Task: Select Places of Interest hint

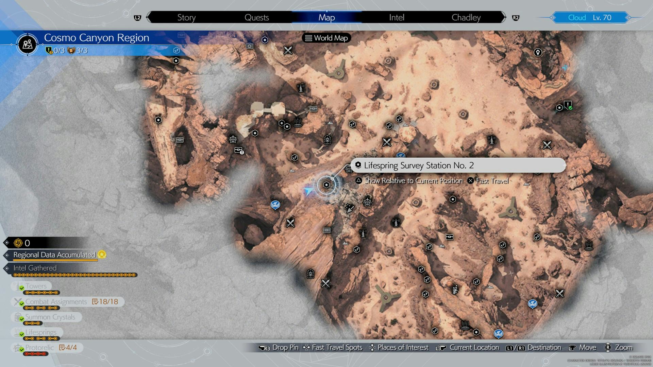Action: click(399, 348)
